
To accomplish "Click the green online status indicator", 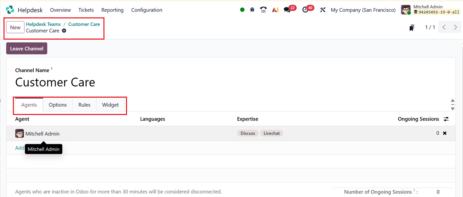I will [242, 10].
